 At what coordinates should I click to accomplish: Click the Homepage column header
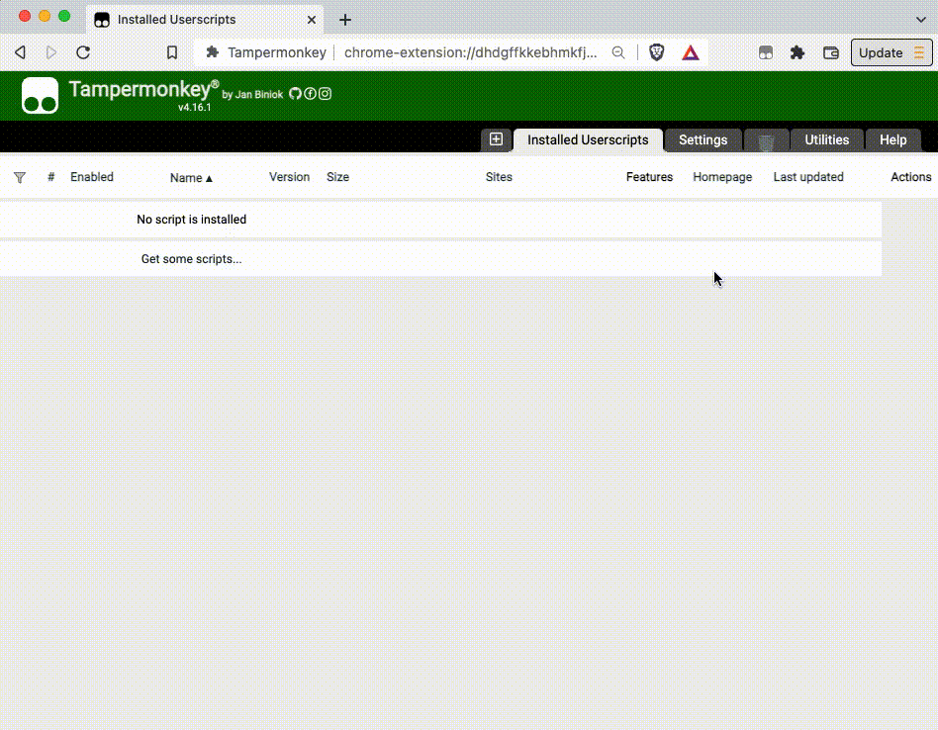click(722, 177)
